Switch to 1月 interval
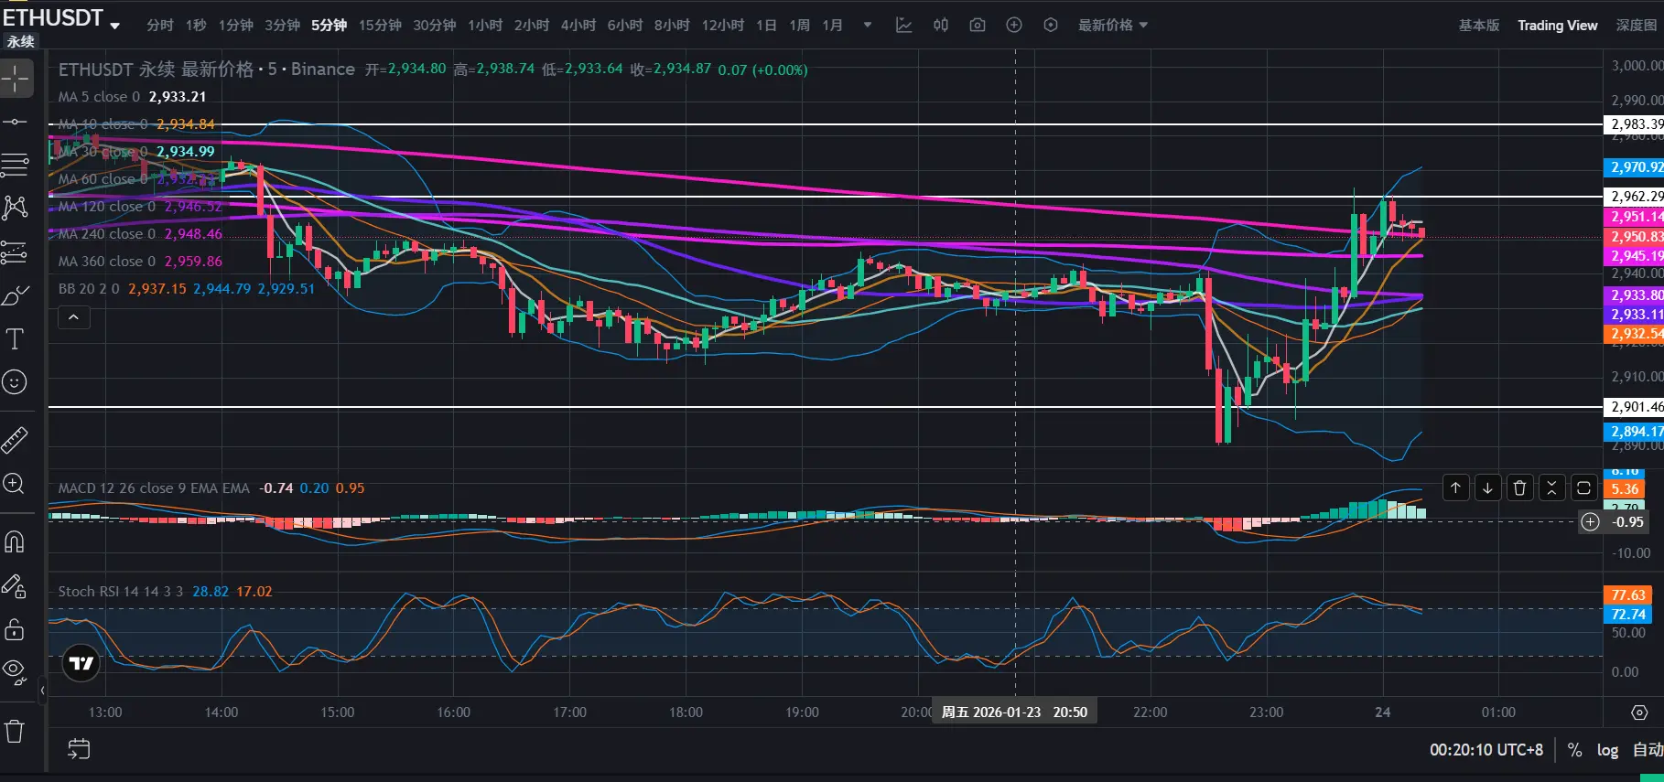The width and height of the screenshot is (1664, 782). (x=833, y=25)
